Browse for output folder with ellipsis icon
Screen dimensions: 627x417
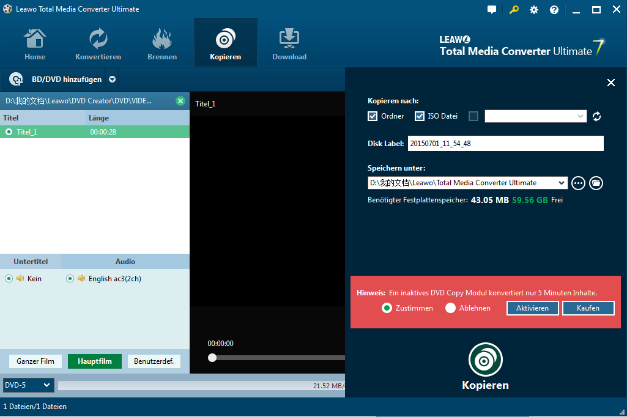click(x=578, y=183)
